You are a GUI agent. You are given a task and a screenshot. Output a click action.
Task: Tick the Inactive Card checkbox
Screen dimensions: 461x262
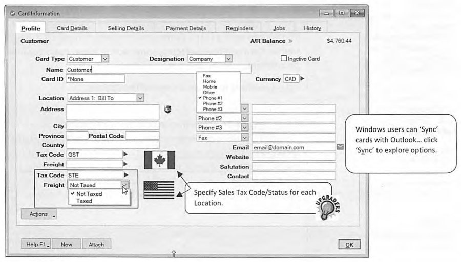(x=283, y=58)
